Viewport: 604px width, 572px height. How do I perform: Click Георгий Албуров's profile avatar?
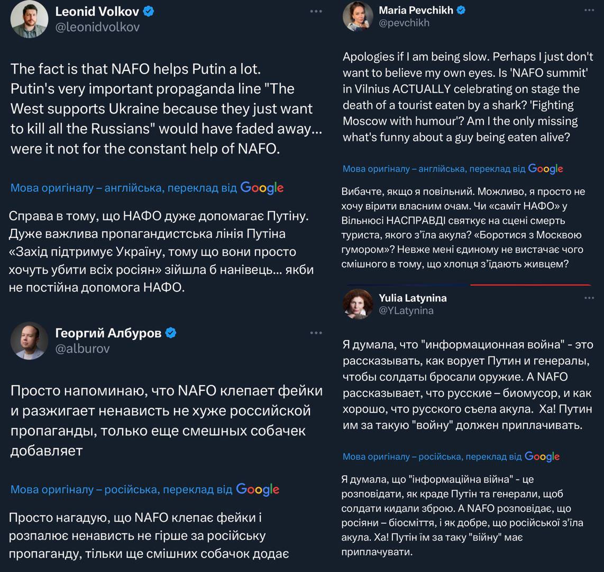click(29, 341)
